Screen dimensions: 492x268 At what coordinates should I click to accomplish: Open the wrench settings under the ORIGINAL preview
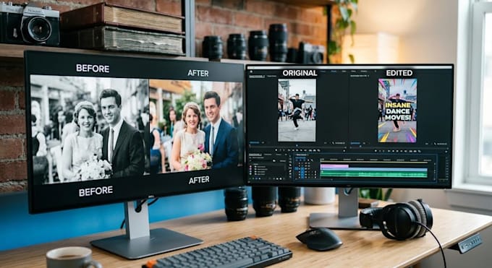coord(333,143)
